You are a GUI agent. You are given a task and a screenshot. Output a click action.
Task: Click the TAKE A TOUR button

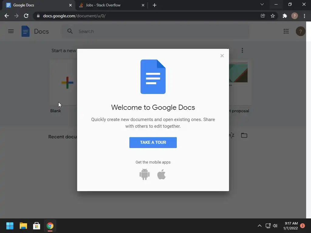coord(153,143)
